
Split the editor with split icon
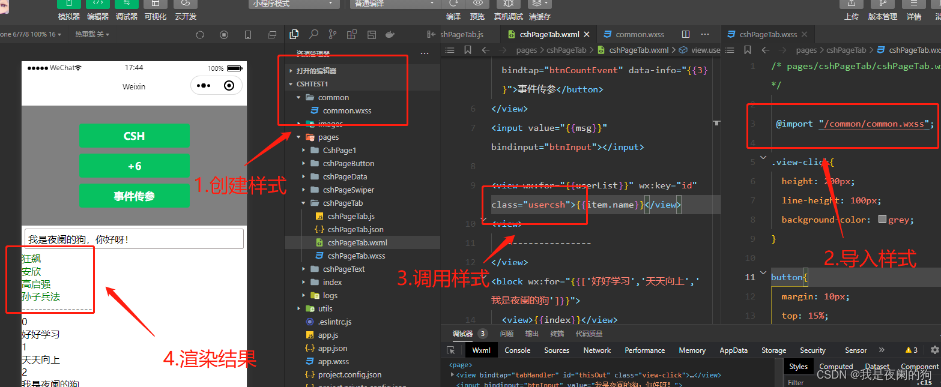click(x=686, y=34)
